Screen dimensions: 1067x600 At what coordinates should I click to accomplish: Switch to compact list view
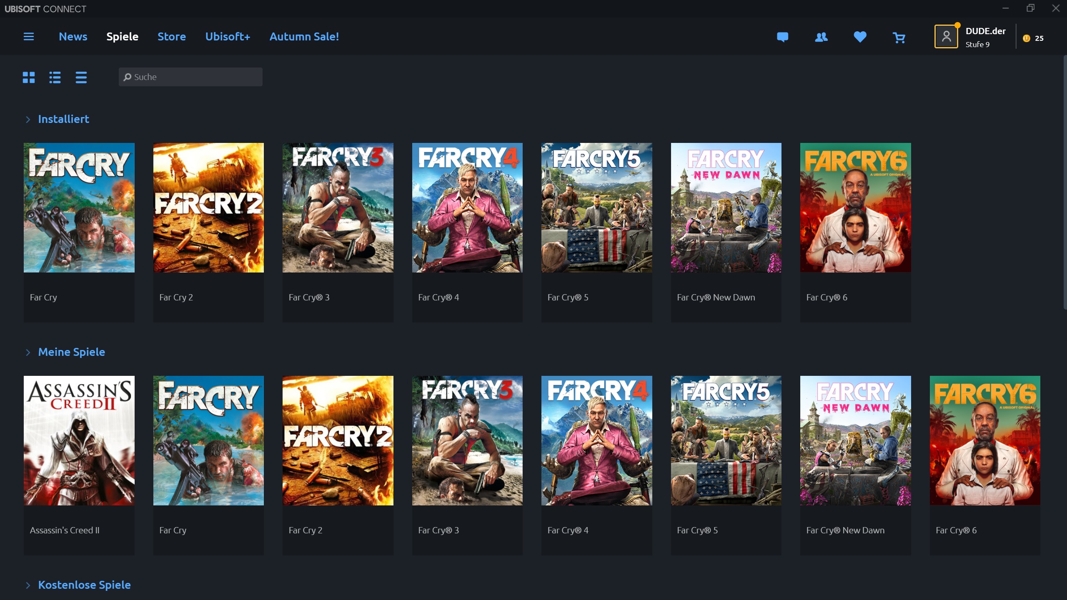coord(81,77)
